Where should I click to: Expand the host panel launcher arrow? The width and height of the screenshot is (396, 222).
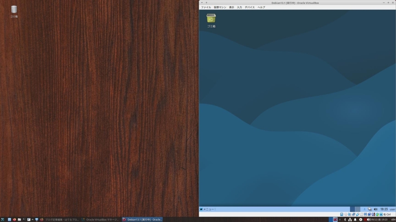pos(33,220)
